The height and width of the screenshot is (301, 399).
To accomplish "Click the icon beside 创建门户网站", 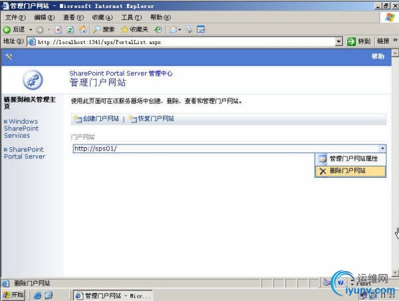I will tap(78, 119).
